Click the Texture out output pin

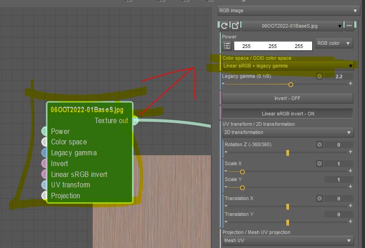click(x=136, y=120)
